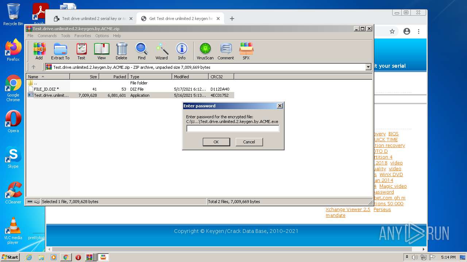Sort by the Name column header

(x=48, y=77)
